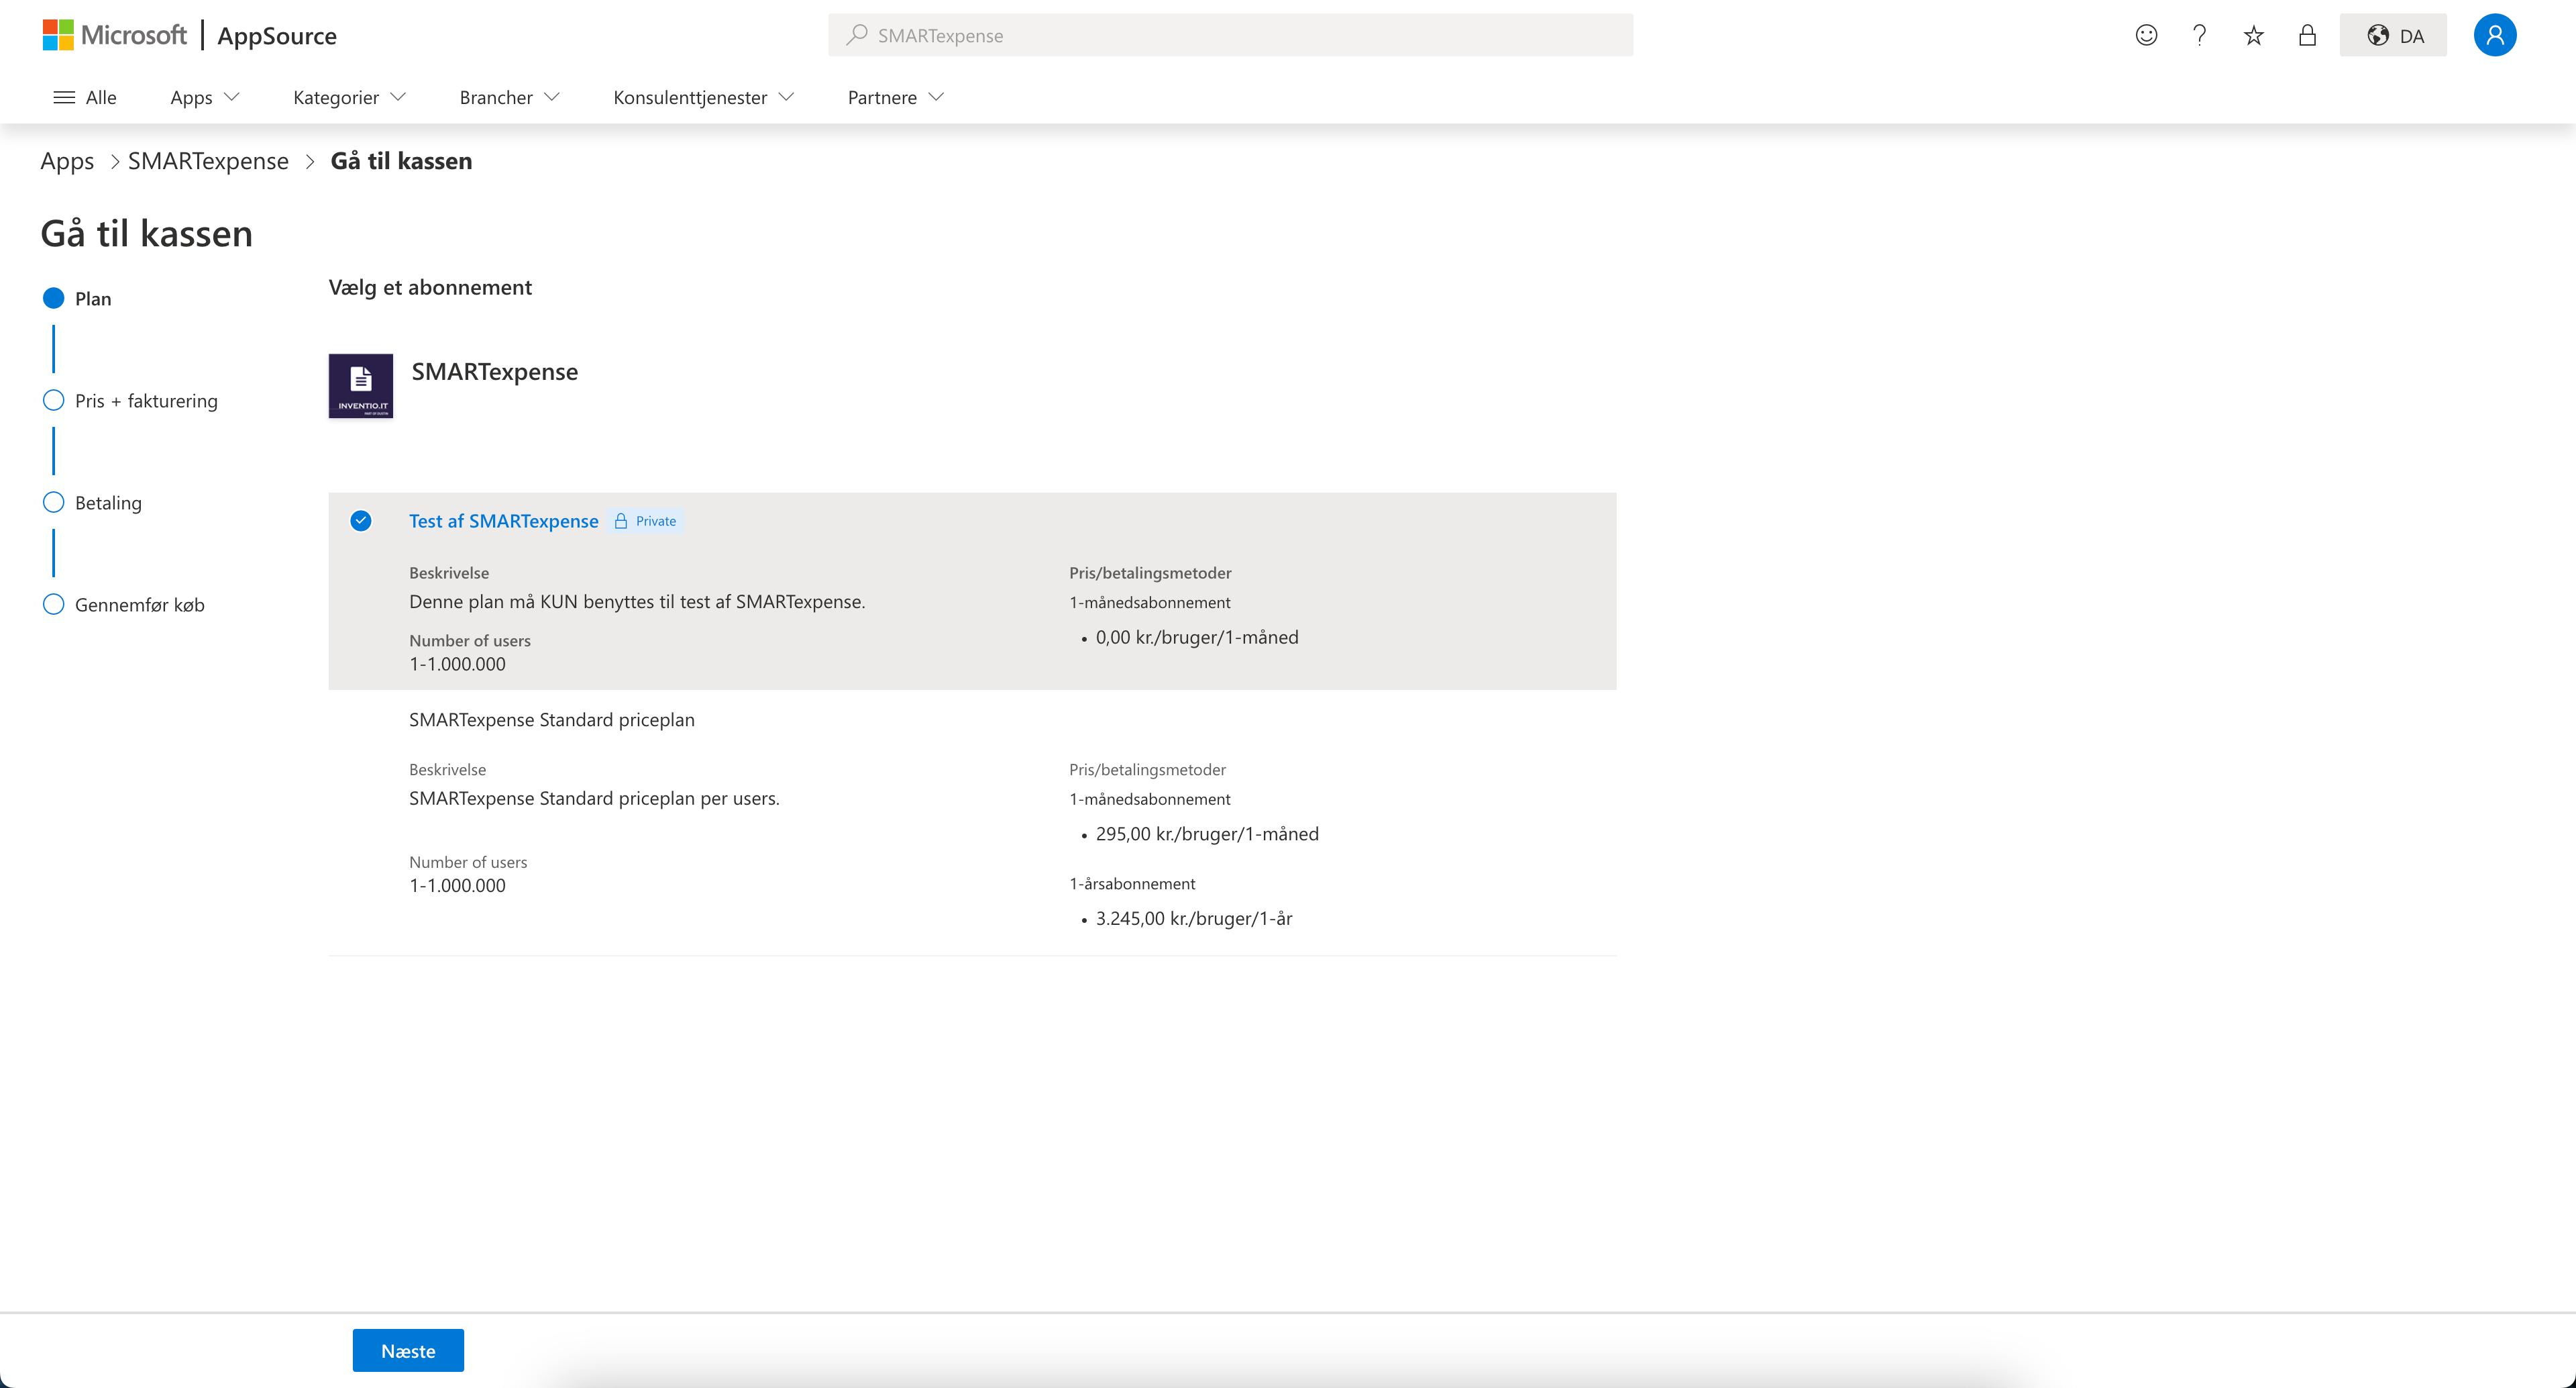Click the Næste button

click(408, 1350)
